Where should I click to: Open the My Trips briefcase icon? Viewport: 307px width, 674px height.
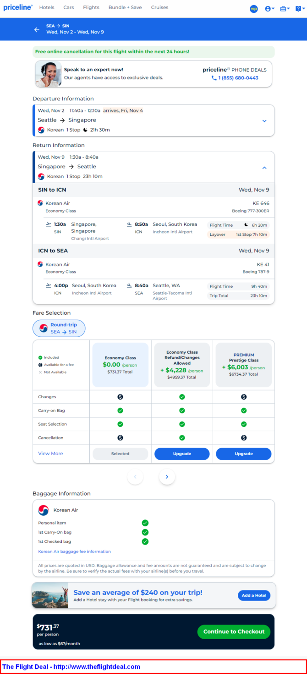pyautogui.click(x=285, y=9)
